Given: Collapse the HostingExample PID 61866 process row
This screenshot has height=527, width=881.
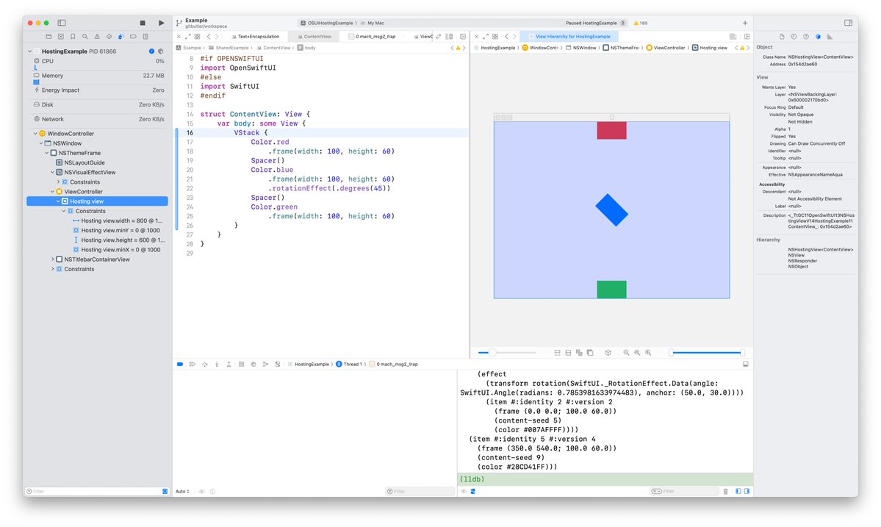Looking at the screenshot, I should 30,51.
